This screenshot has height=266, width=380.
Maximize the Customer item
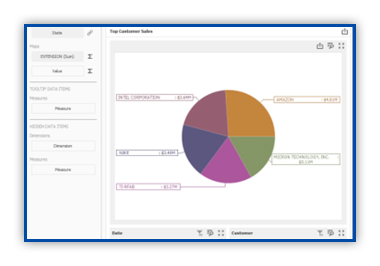[341, 233]
